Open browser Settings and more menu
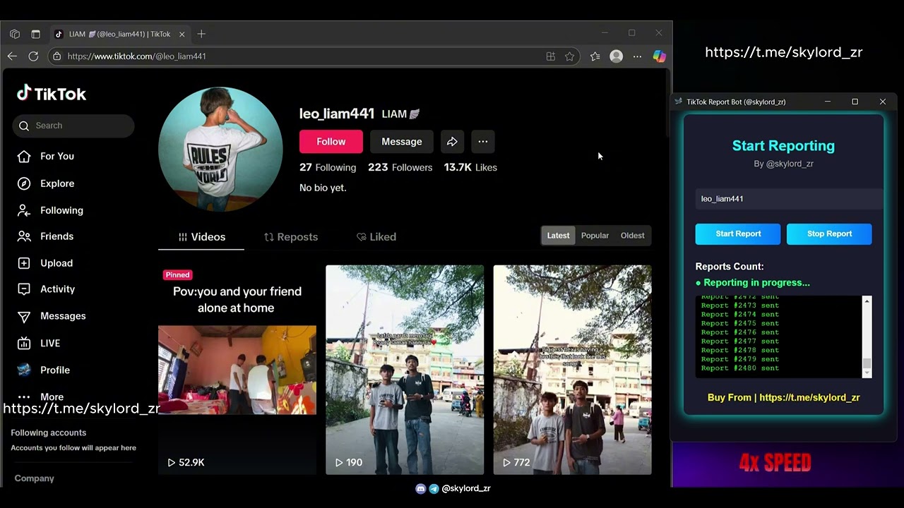Screen dimensions: 904x508 [x=637, y=56]
